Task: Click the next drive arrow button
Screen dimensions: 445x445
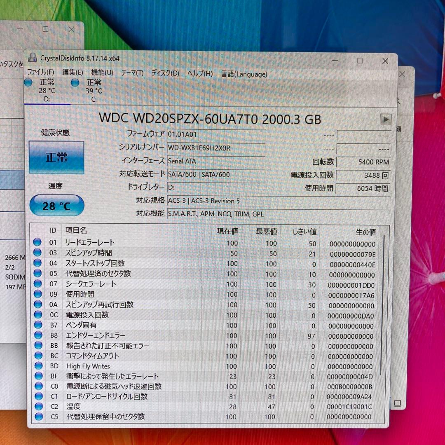Action: tap(386, 119)
